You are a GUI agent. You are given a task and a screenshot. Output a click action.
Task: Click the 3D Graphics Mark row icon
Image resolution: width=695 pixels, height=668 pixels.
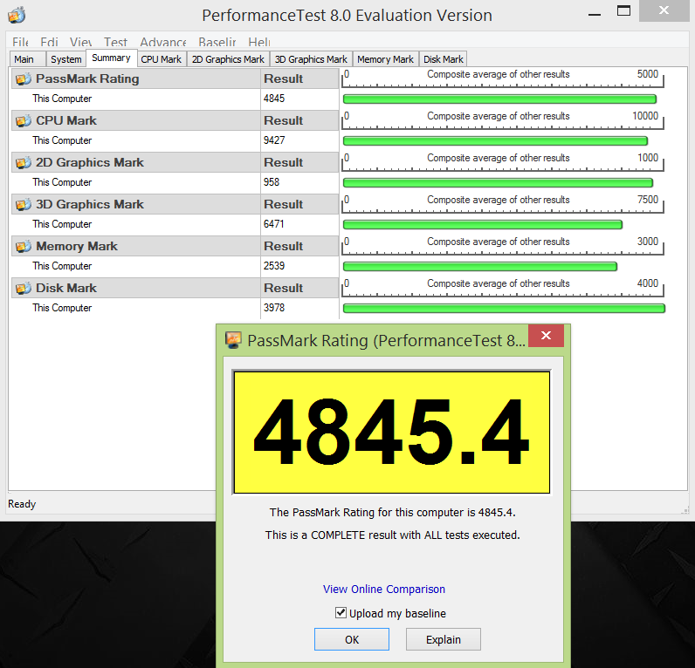pos(23,204)
